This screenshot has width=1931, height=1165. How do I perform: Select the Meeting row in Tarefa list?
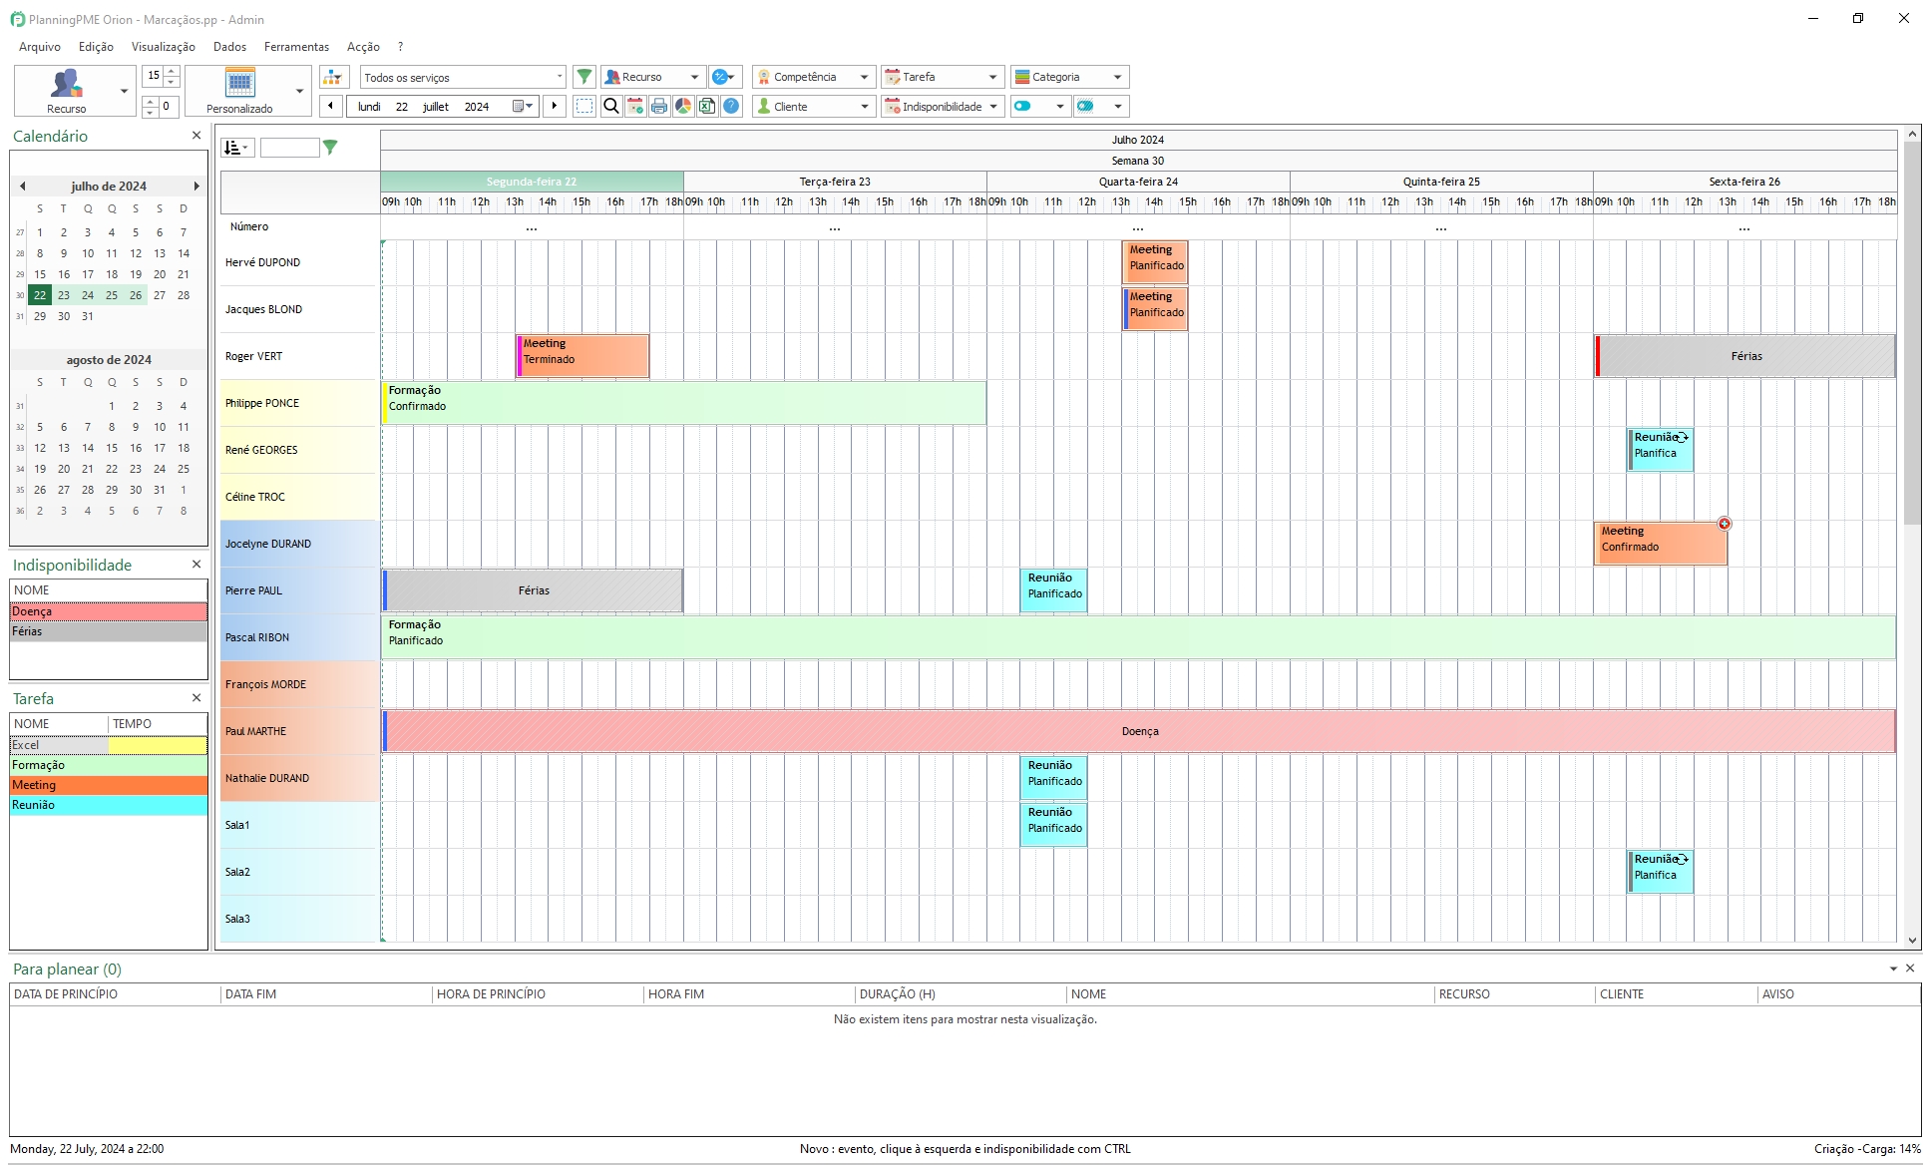point(109,785)
